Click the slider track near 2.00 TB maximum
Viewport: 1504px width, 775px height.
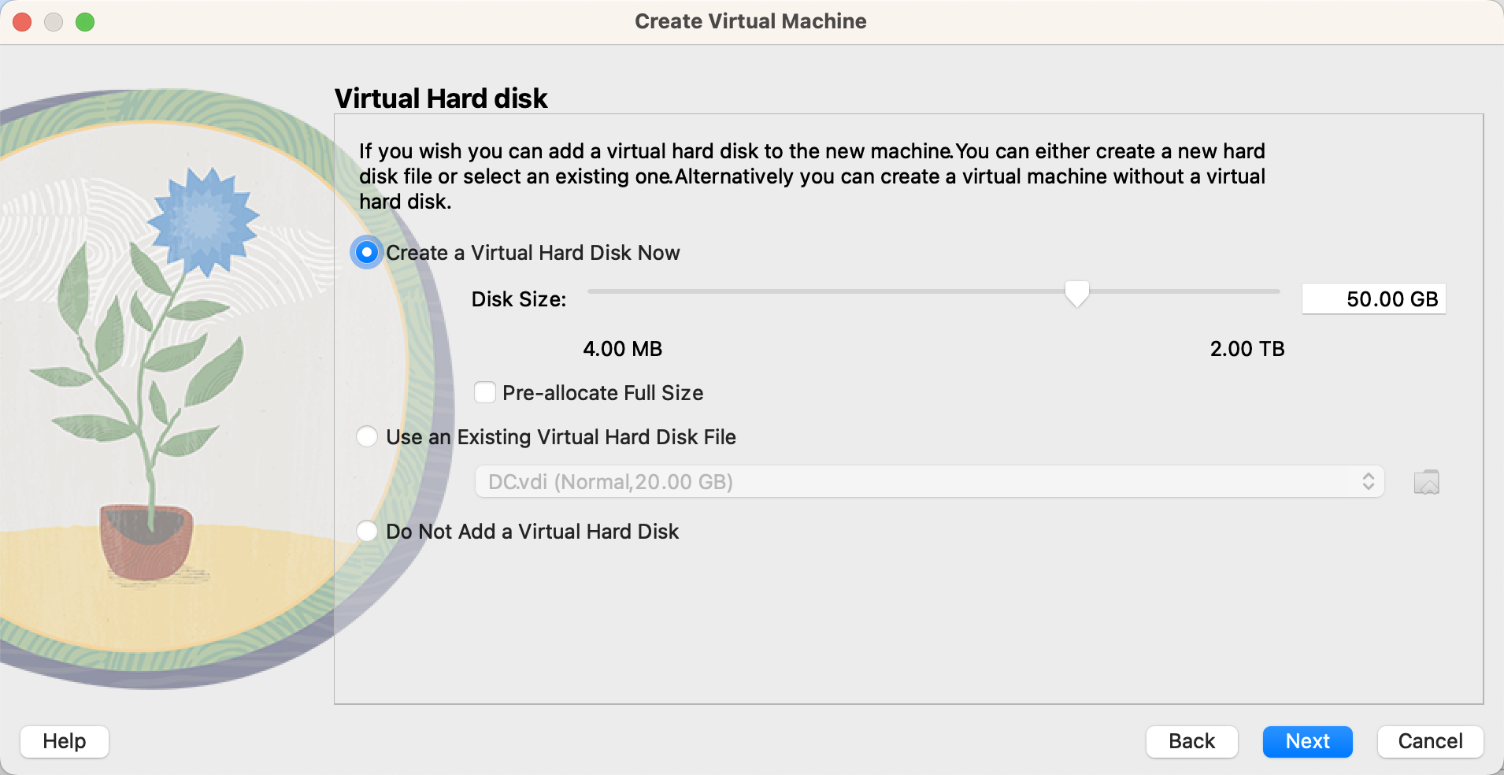(x=1268, y=291)
